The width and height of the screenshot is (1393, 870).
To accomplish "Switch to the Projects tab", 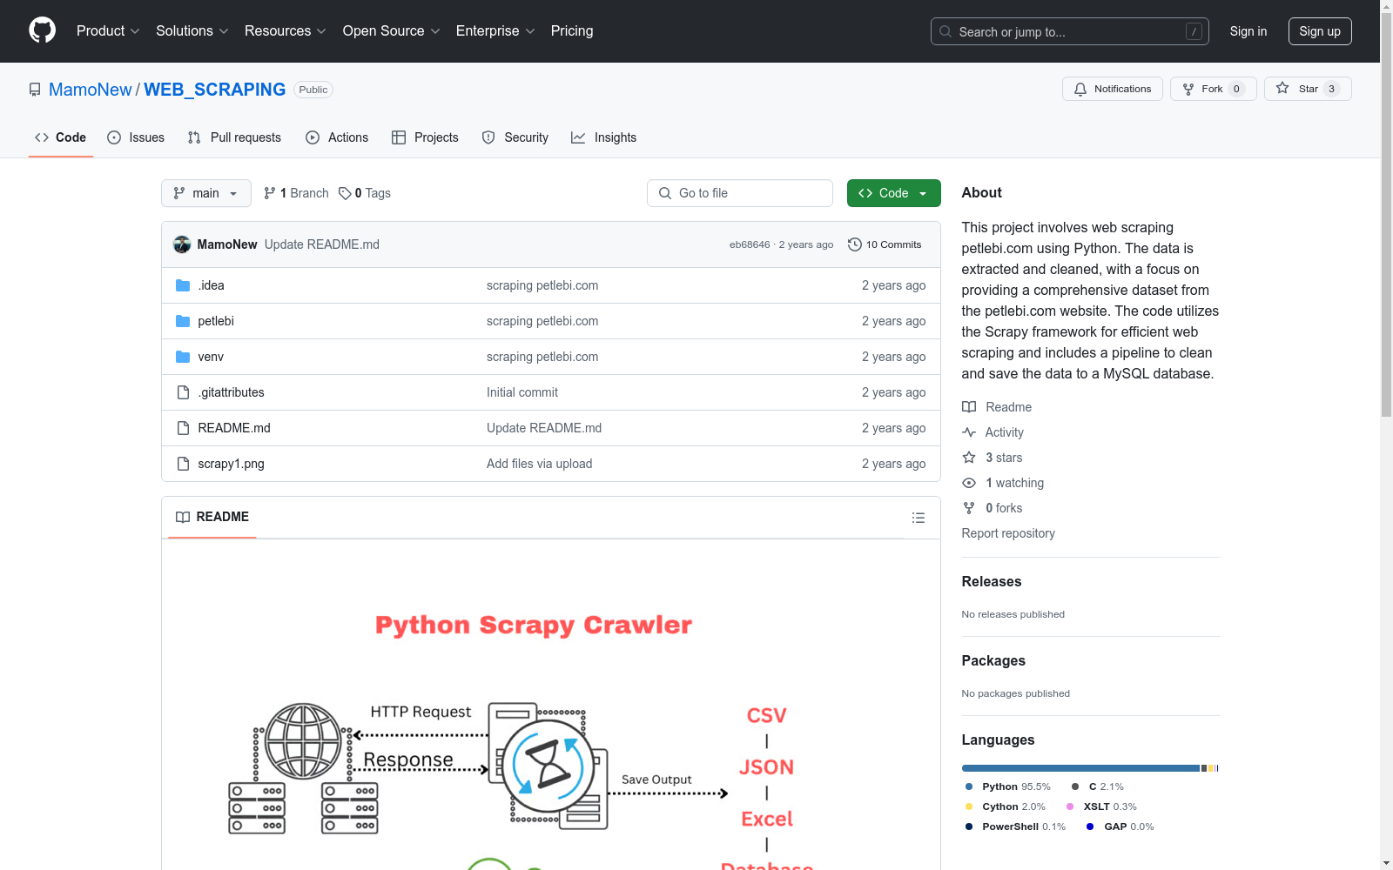I will (x=425, y=137).
